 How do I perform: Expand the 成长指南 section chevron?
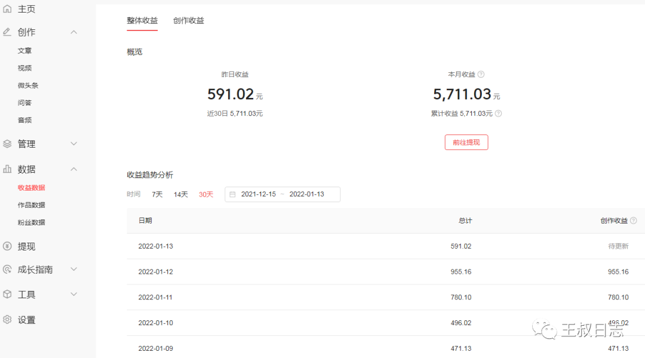click(73, 269)
